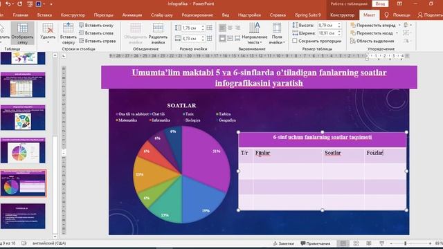Click zoom in plus button
This screenshot has height=249, width=443.
[x=430, y=243]
